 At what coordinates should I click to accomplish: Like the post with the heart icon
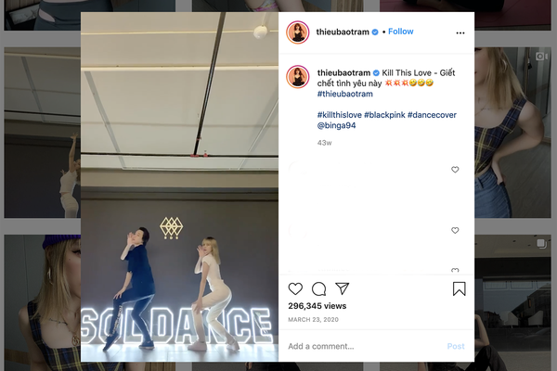point(295,289)
